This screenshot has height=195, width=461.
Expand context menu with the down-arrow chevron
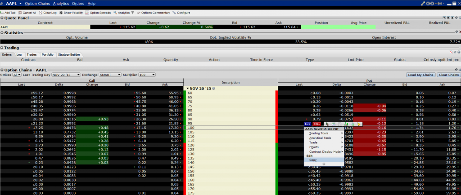click(x=324, y=164)
